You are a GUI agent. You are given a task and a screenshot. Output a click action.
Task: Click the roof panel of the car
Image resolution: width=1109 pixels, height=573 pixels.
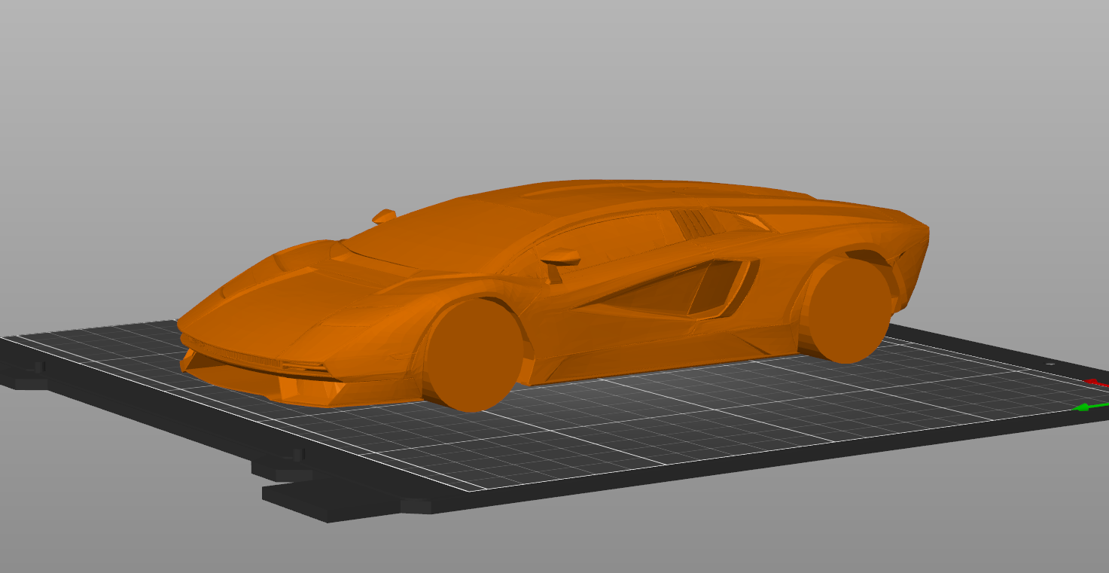[x=640, y=192]
